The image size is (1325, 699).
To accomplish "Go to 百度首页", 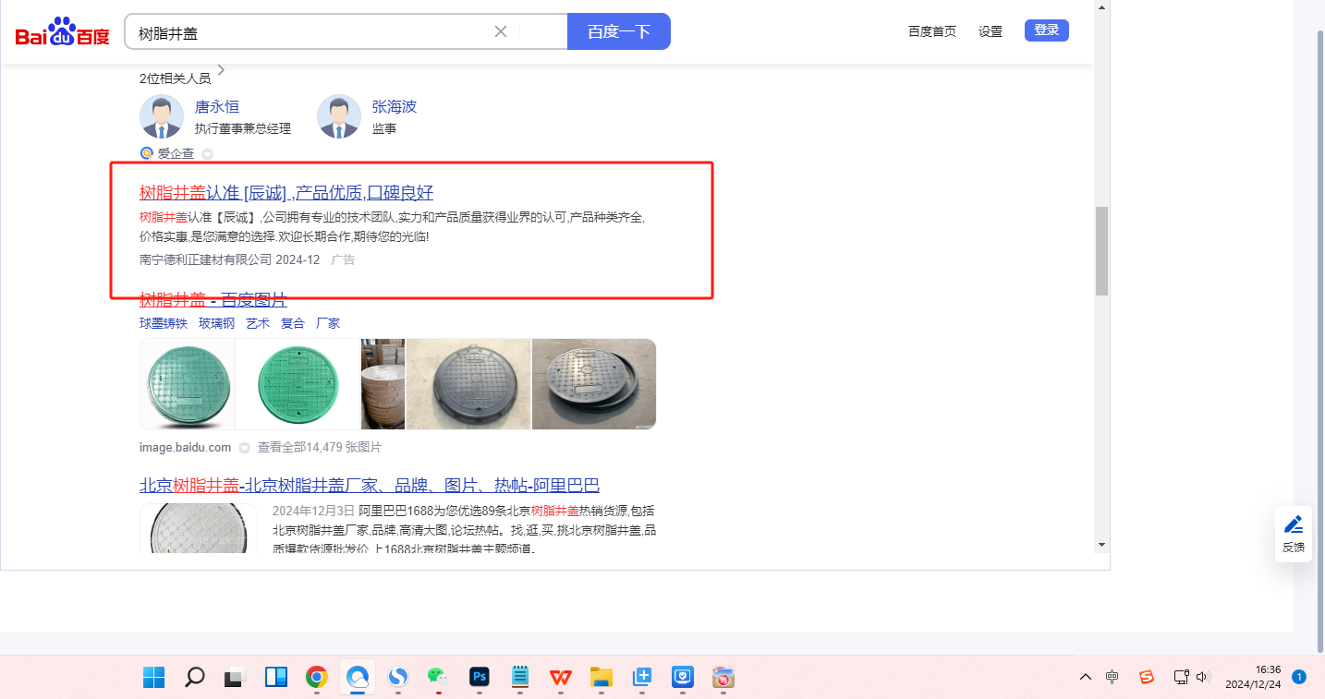I will coord(932,31).
